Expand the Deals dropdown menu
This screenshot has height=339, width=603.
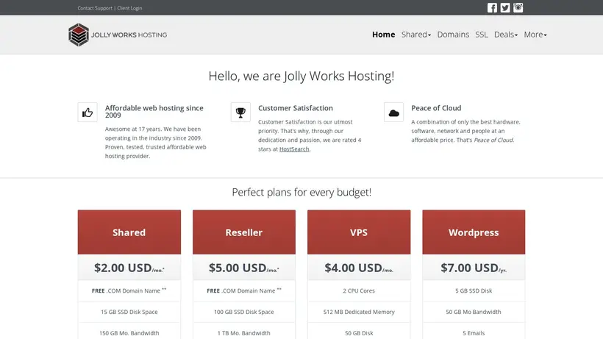coord(506,35)
